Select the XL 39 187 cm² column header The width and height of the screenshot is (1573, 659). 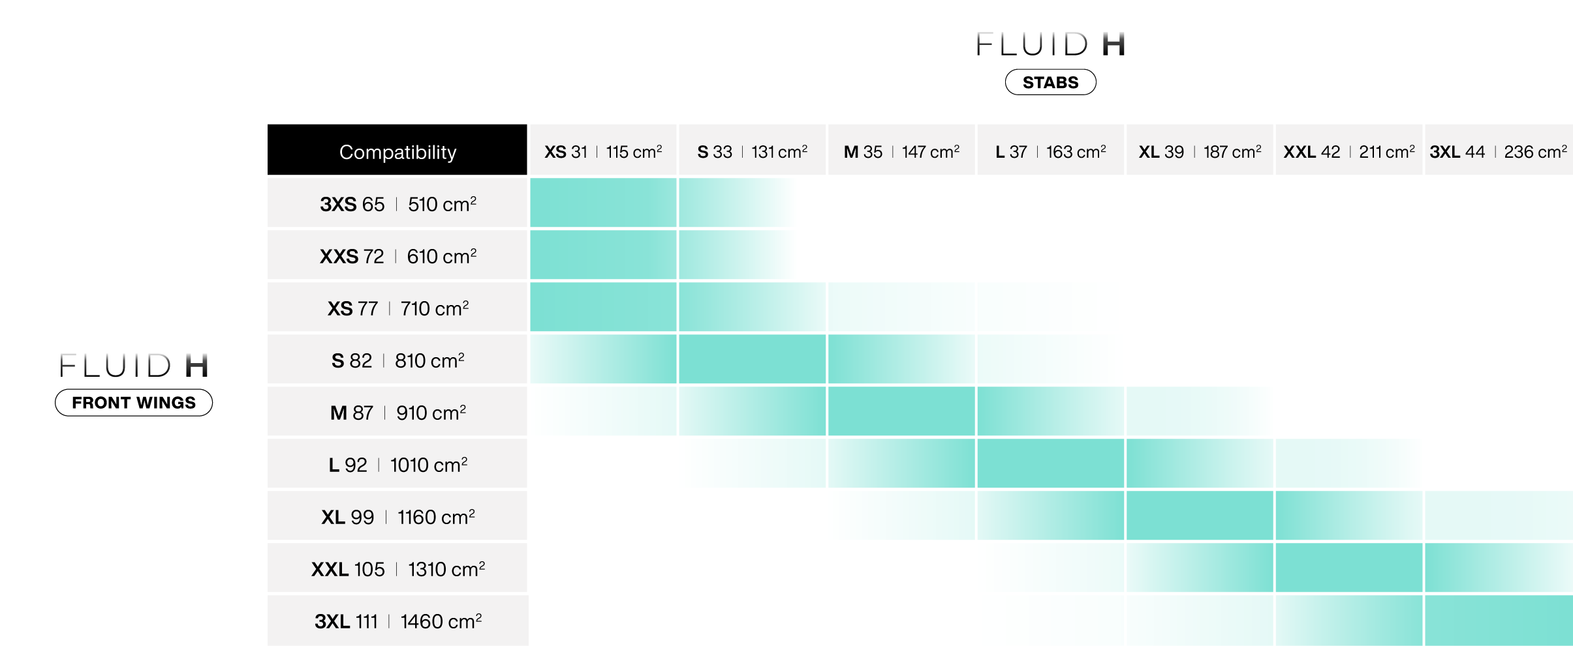tap(1200, 150)
